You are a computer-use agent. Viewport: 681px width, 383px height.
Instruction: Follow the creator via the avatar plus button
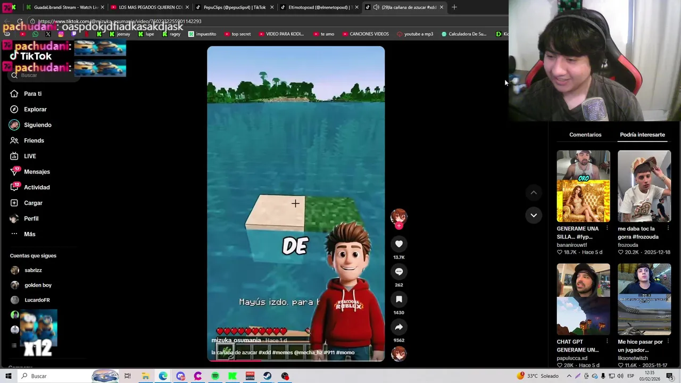pos(398,226)
